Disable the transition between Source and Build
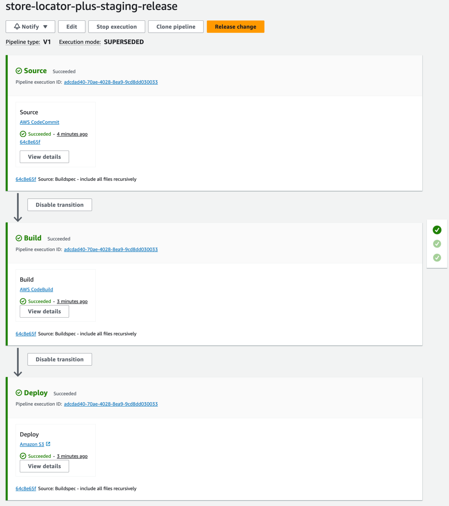Screen dimensions: 449x506 pyautogui.click(x=59, y=205)
